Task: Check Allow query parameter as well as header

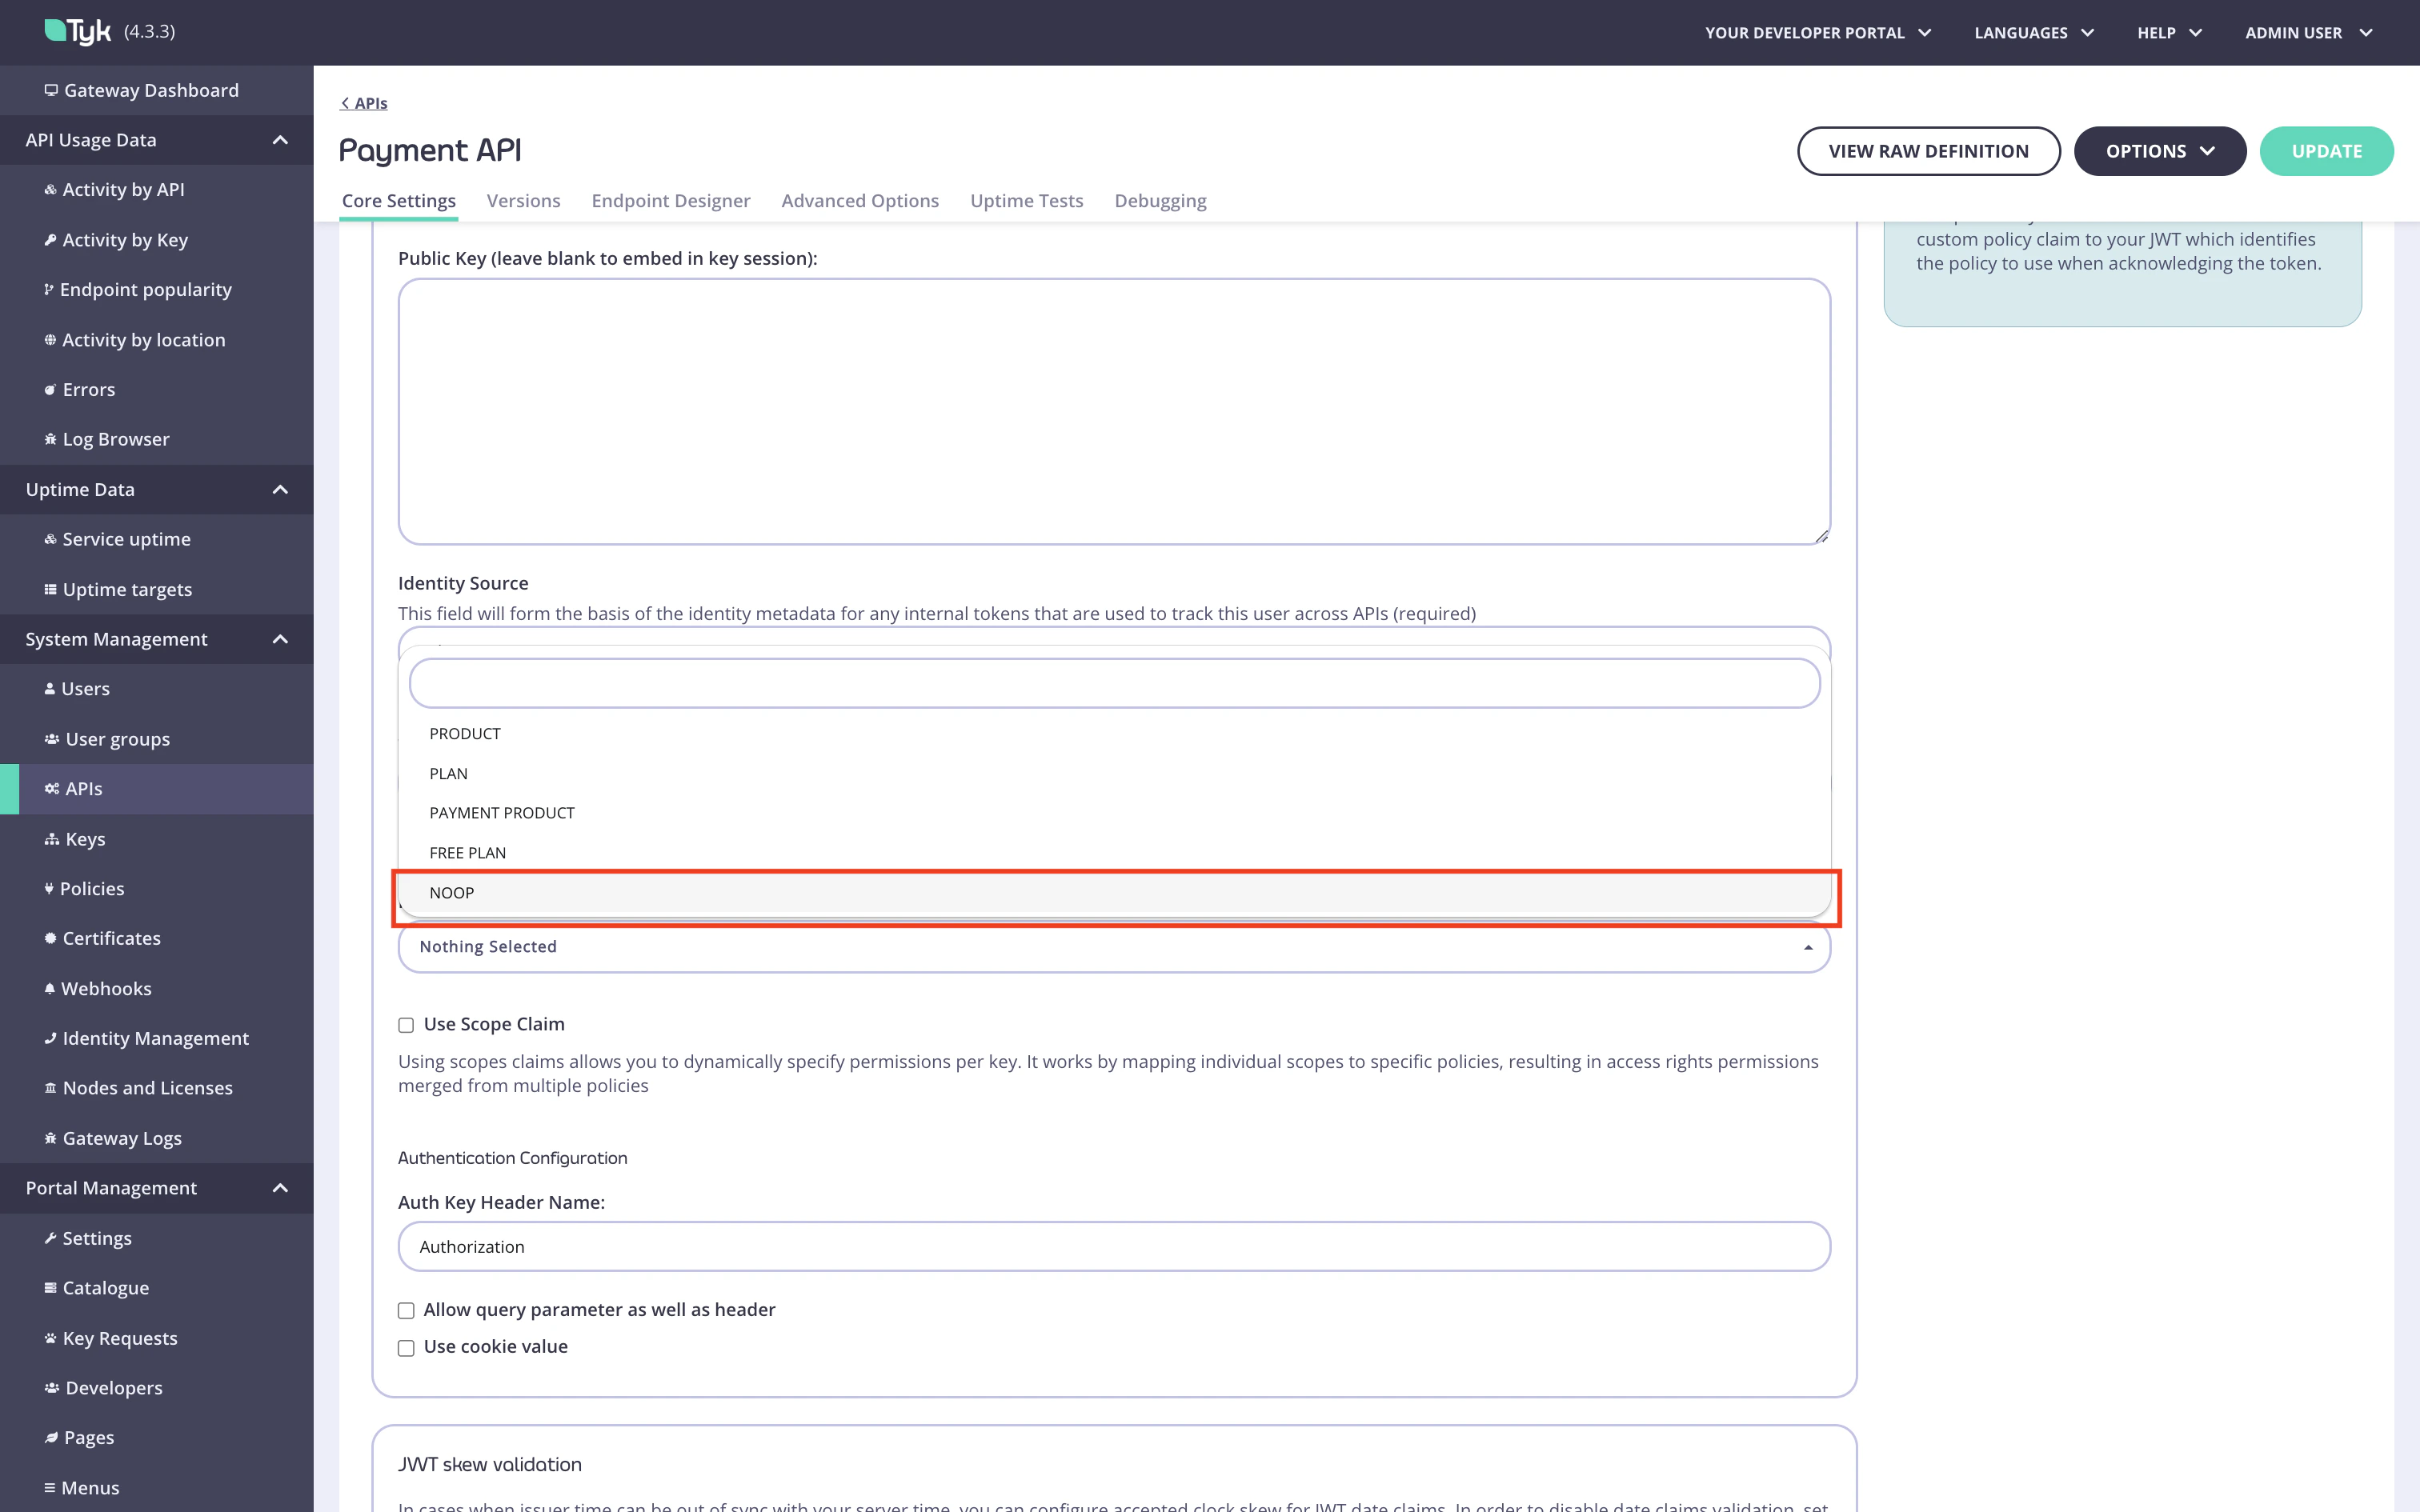Action: (x=406, y=1310)
